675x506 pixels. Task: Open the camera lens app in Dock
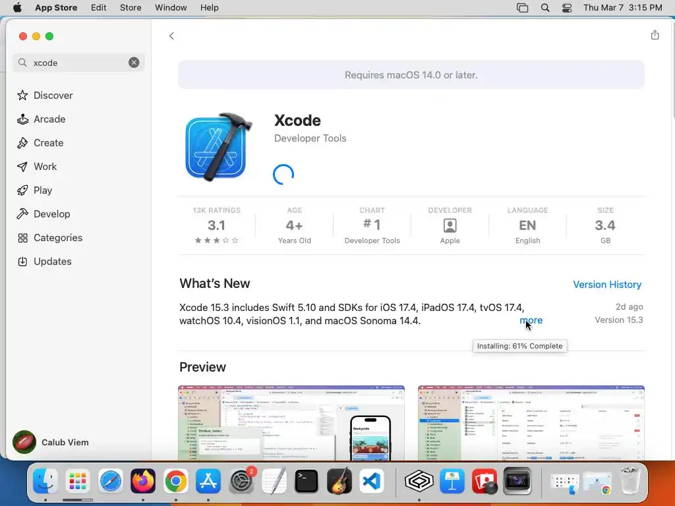coord(517,480)
